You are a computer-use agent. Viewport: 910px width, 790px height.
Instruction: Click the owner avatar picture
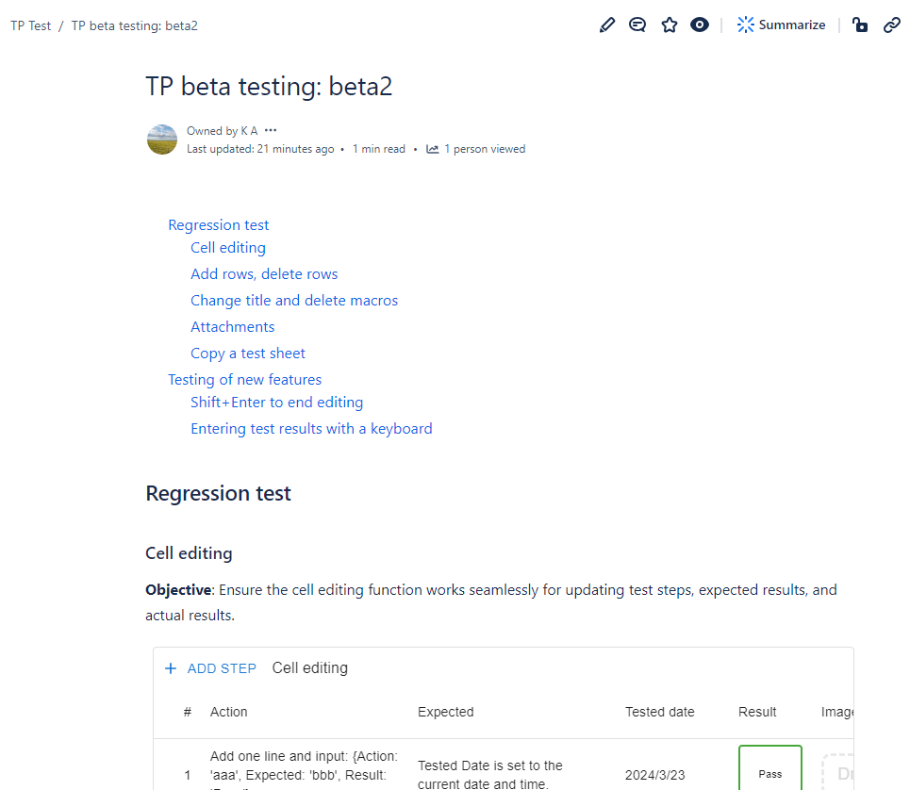click(162, 140)
